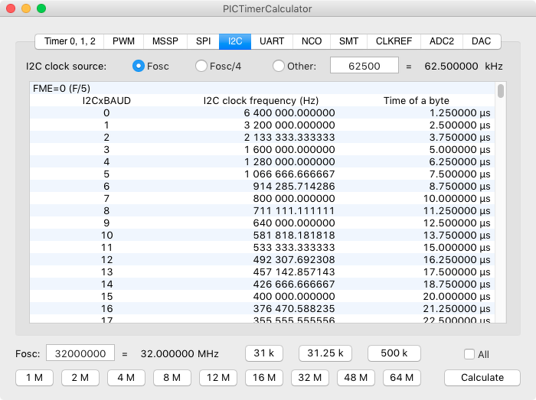
Task: Select the 10.000000 µs byte time
Action: (456, 199)
